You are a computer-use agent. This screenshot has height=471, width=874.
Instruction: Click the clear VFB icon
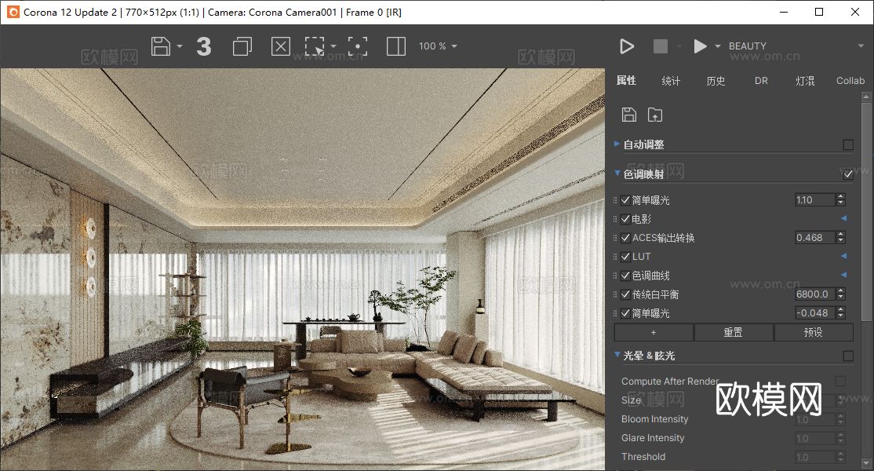tap(280, 46)
